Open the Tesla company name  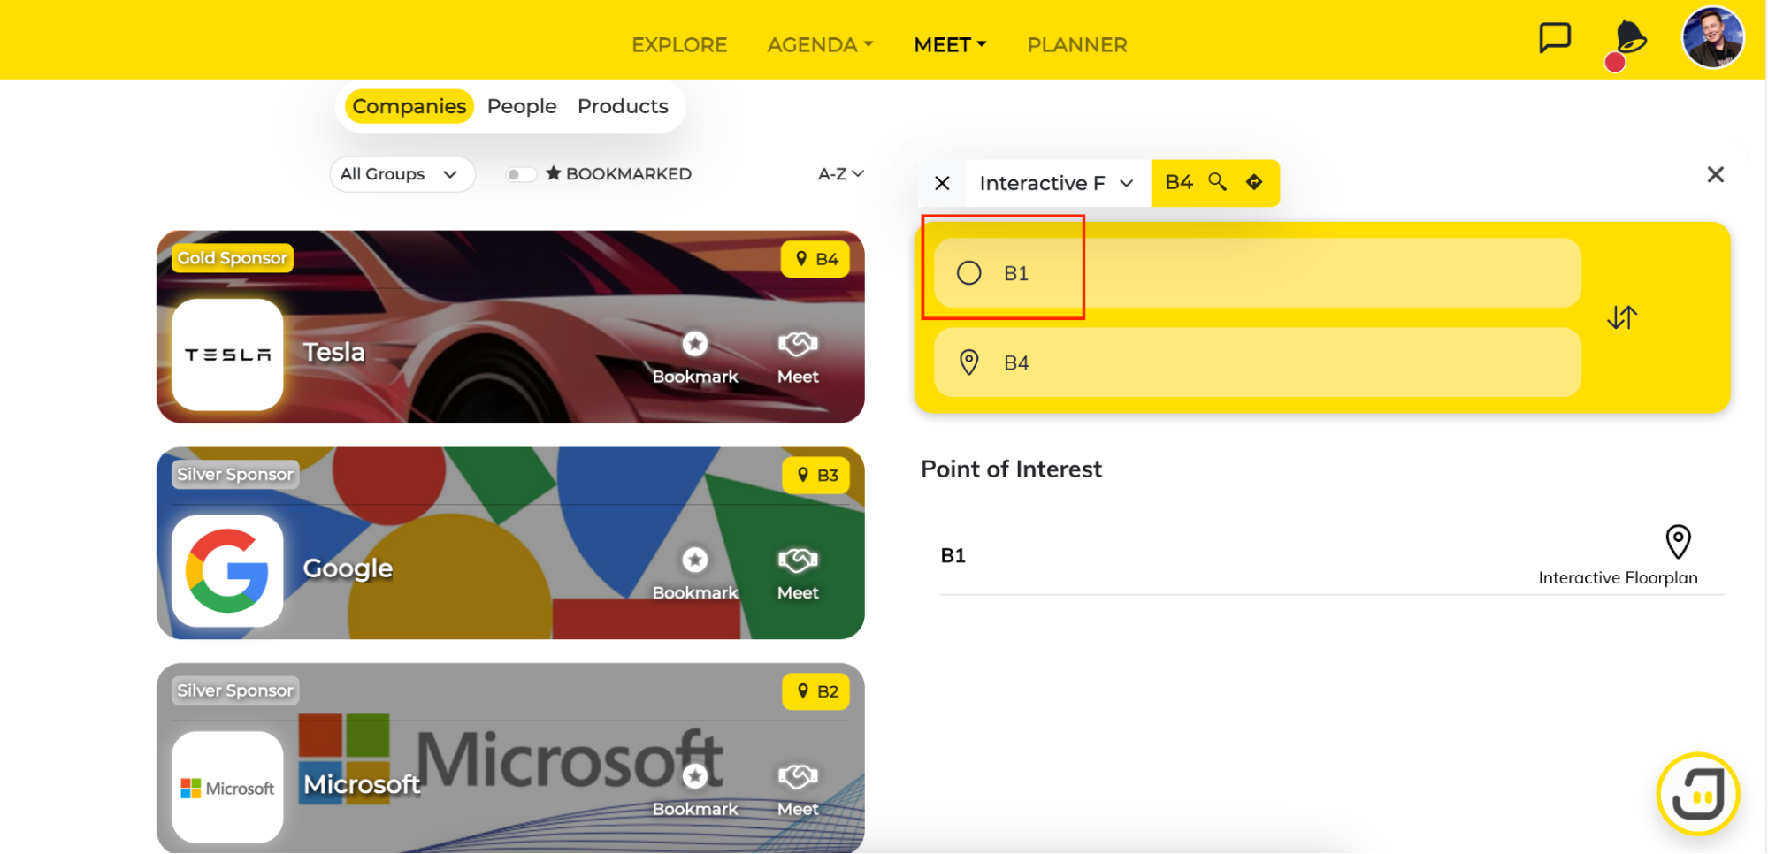click(x=334, y=352)
